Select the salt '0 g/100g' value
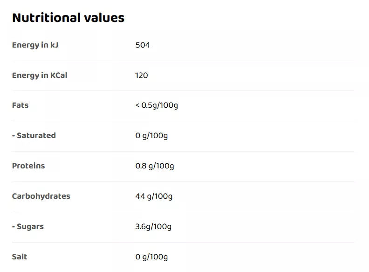The width and height of the screenshot is (369, 272). pyautogui.click(x=151, y=257)
